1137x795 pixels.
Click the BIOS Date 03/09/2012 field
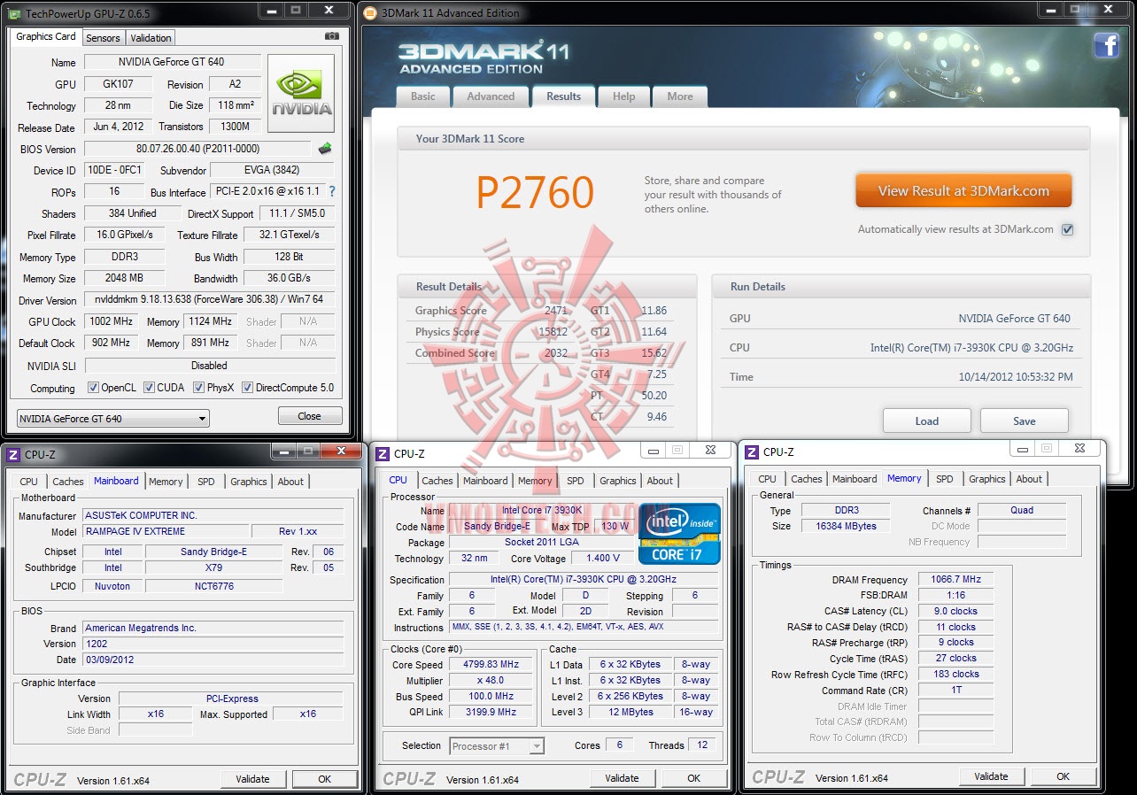coord(213,660)
